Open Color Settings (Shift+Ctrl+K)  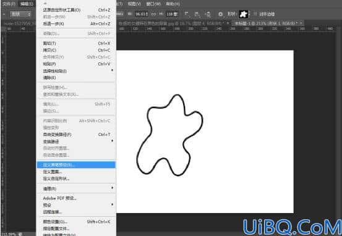(x=76, y=222)
